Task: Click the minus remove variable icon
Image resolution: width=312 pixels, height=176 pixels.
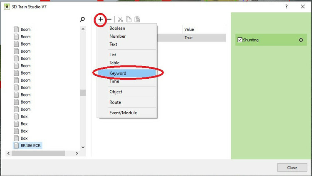Action: [x=109, y=19]
